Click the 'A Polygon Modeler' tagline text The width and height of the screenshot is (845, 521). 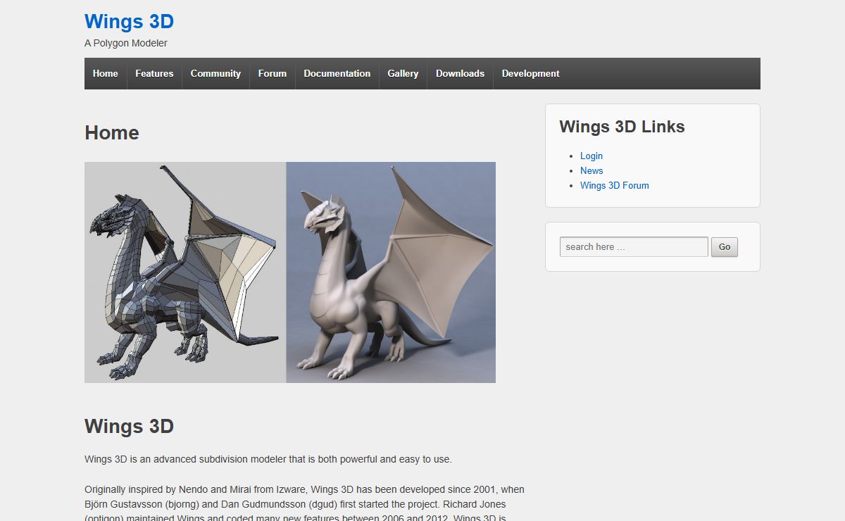[126, 43]
